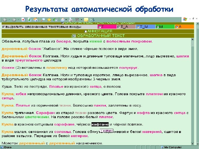199x149 pixels.
Task: Click the word 'материи'
Action: click(x=79, y=136)
